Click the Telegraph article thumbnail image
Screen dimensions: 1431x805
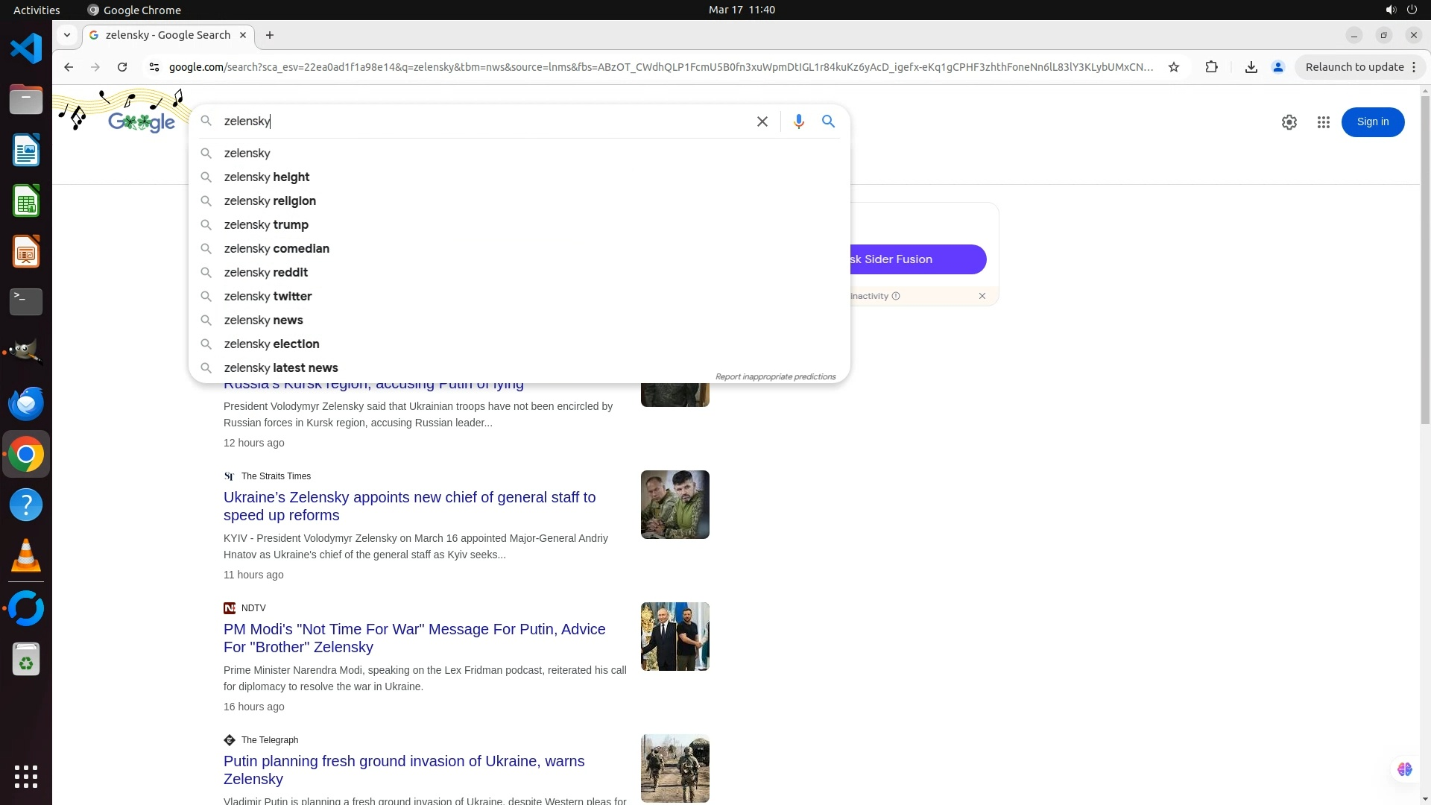pyautogui.click(x=675, y=768)
